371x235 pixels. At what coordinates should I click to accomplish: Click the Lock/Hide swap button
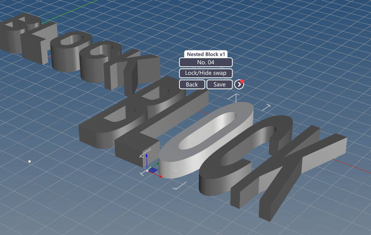click(x=205, y=73)
